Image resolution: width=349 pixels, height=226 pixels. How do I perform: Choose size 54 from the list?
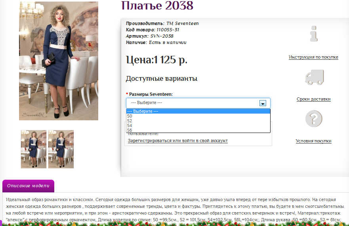click(198, 125)
